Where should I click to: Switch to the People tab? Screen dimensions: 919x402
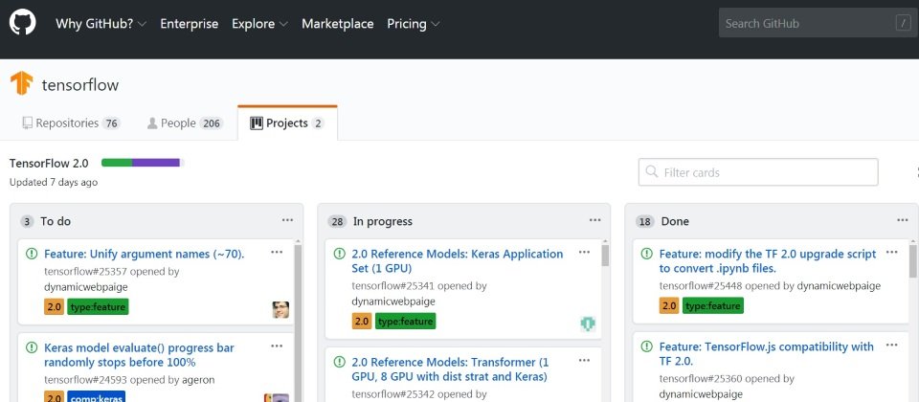[185, 123]
